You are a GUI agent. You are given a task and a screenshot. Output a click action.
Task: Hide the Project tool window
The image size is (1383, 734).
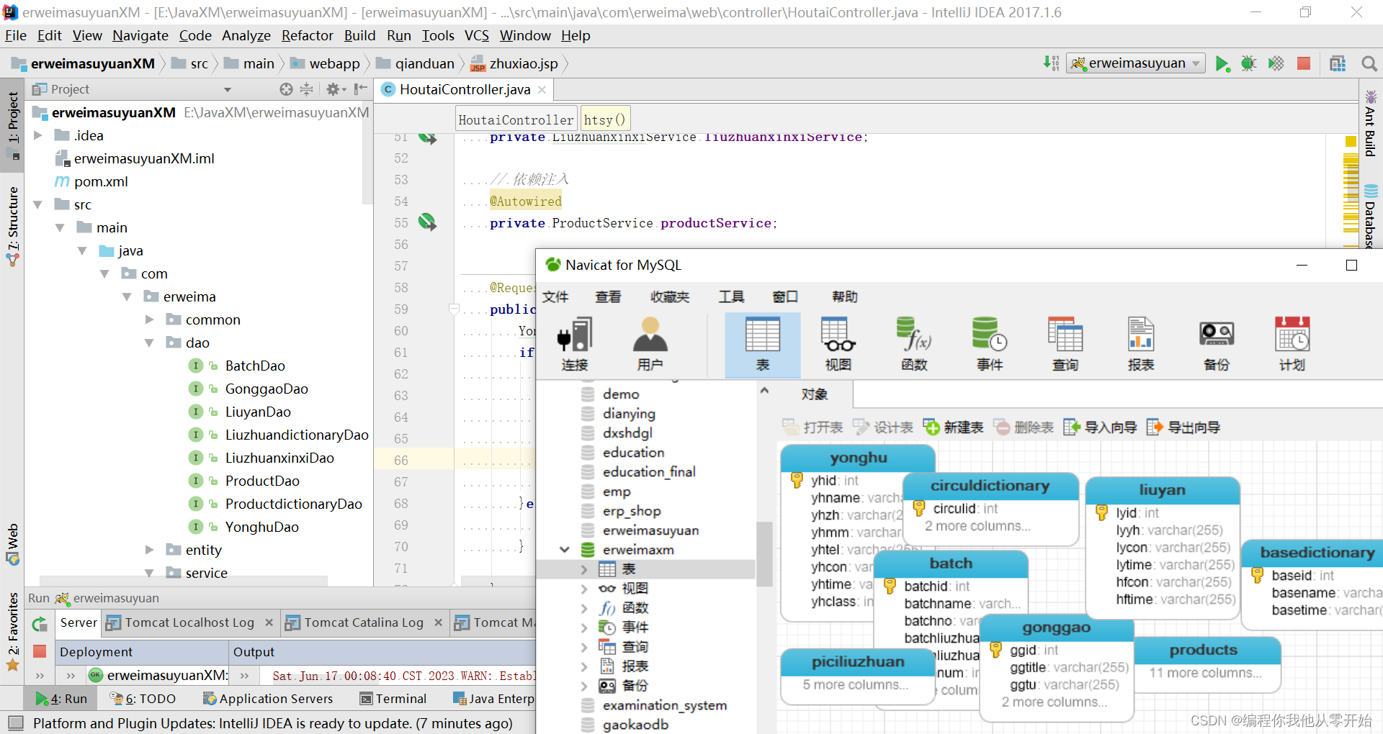362,89
